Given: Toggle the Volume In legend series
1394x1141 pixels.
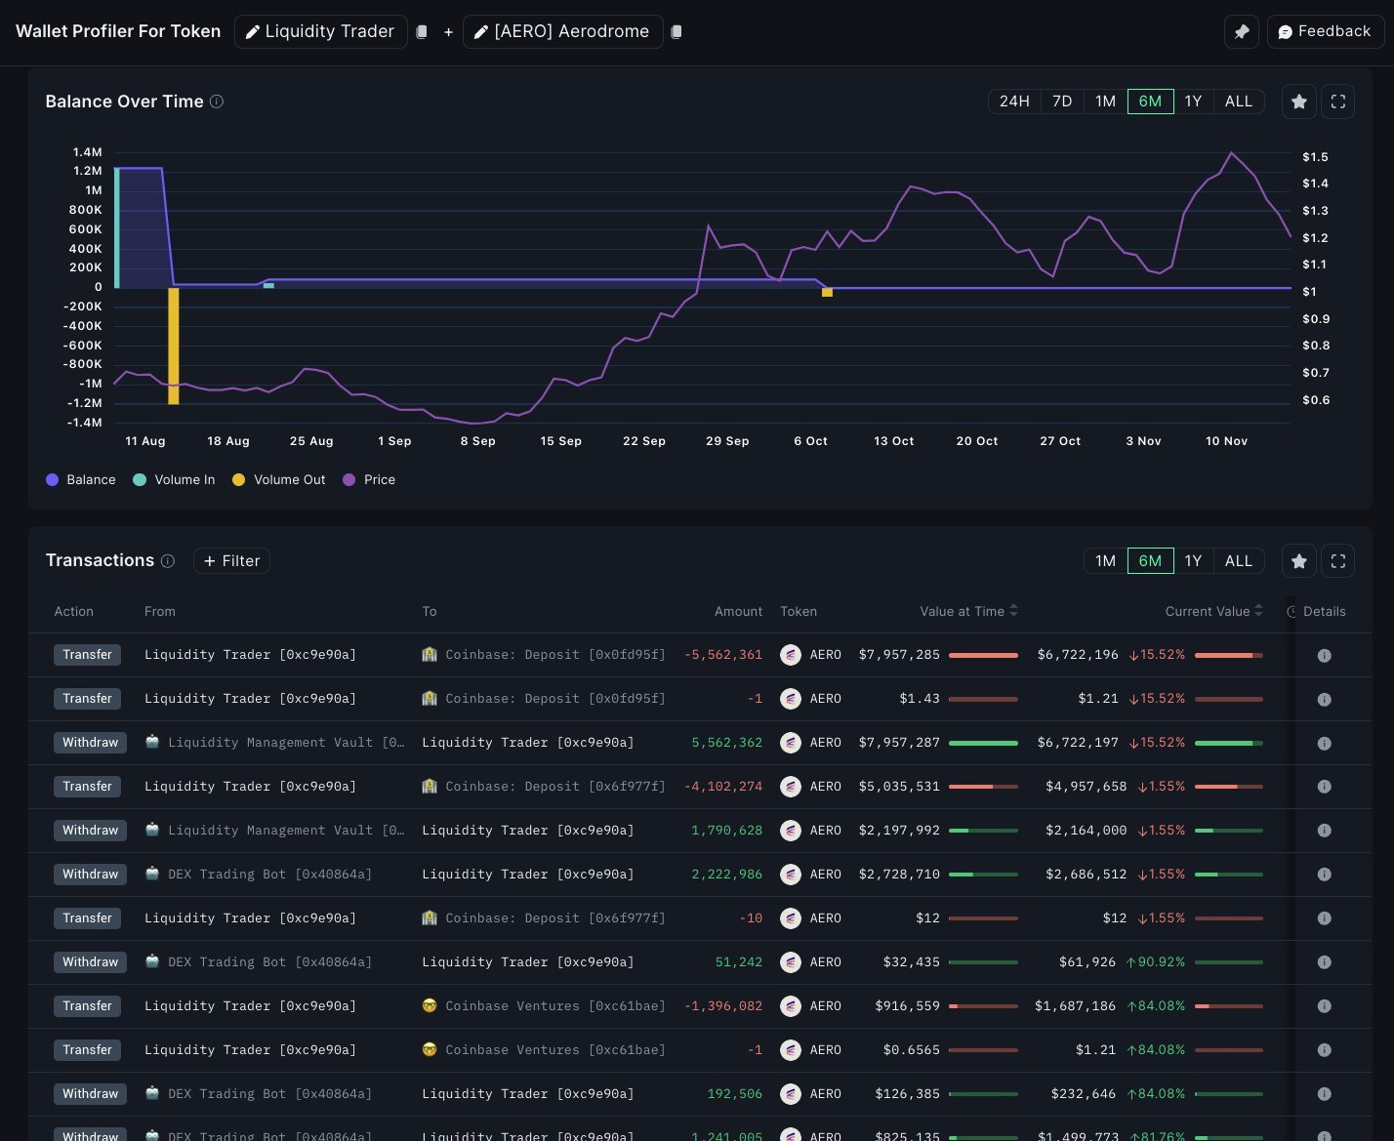Looking at the screenshot, I should pos(174,480).
